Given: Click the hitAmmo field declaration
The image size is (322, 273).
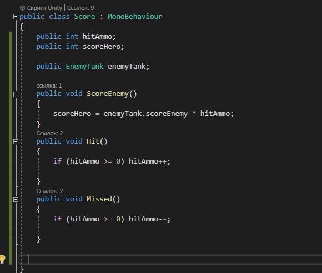Looking at the screenshot, I should tap(97, 37).
